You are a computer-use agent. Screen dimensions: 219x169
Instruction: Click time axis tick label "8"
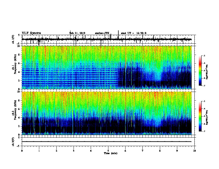(x=160, y=151)
